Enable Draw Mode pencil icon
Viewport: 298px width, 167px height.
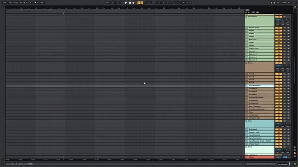(271, 3)
